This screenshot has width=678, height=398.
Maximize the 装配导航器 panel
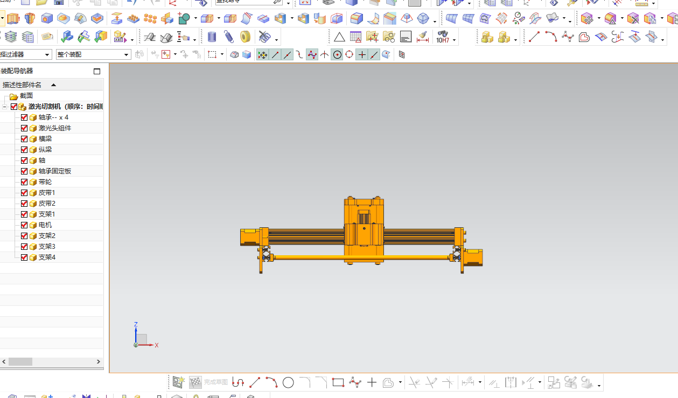coord(97,71)
